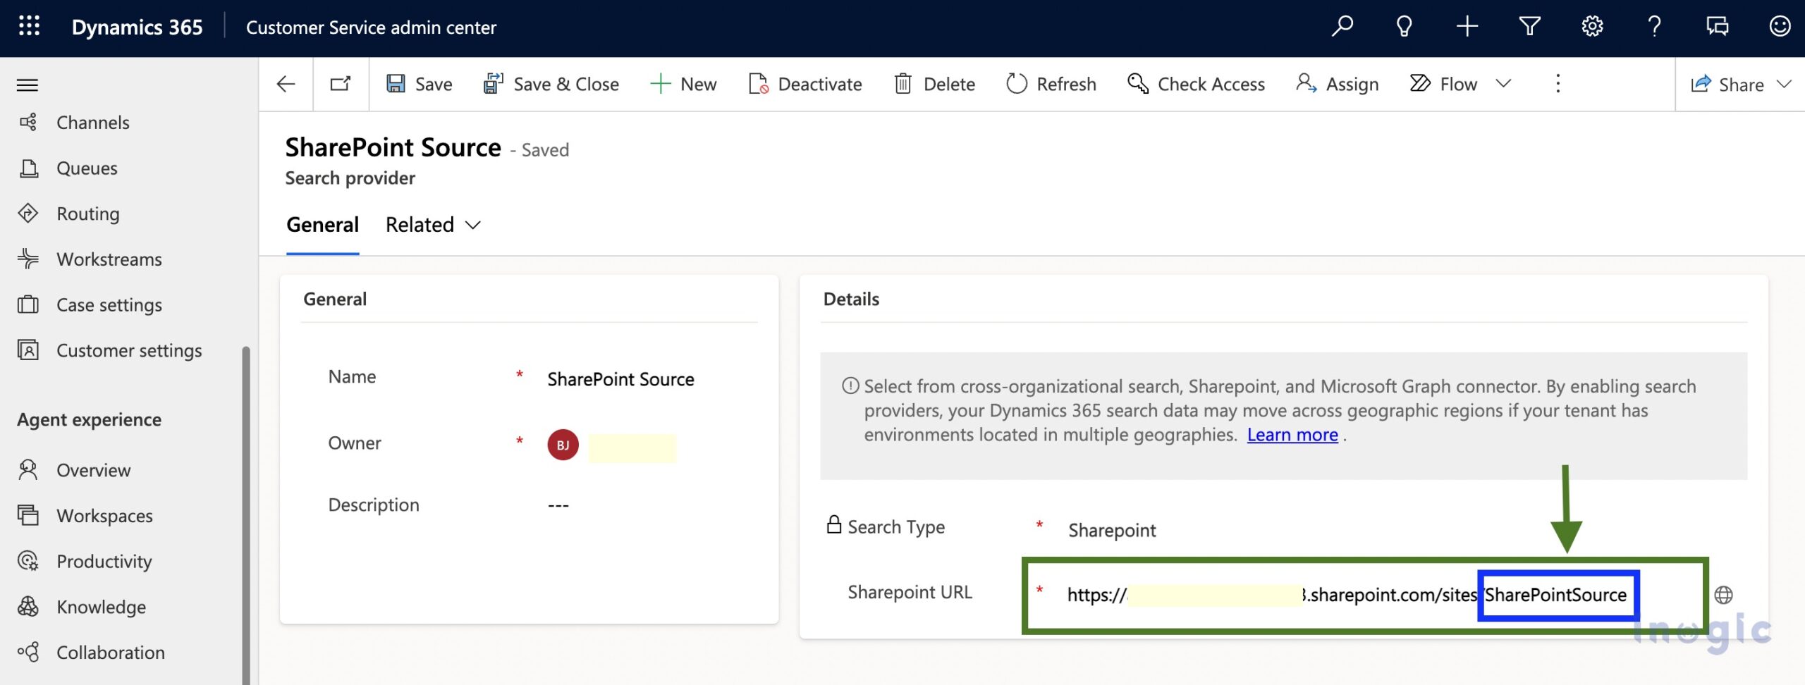Click the Name field value

620,379
